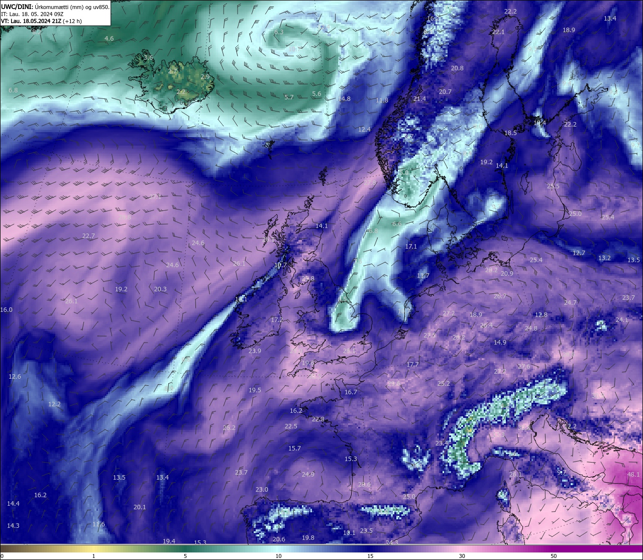
Task: Click the 14.4 value label
Action: tap(13, 504)
